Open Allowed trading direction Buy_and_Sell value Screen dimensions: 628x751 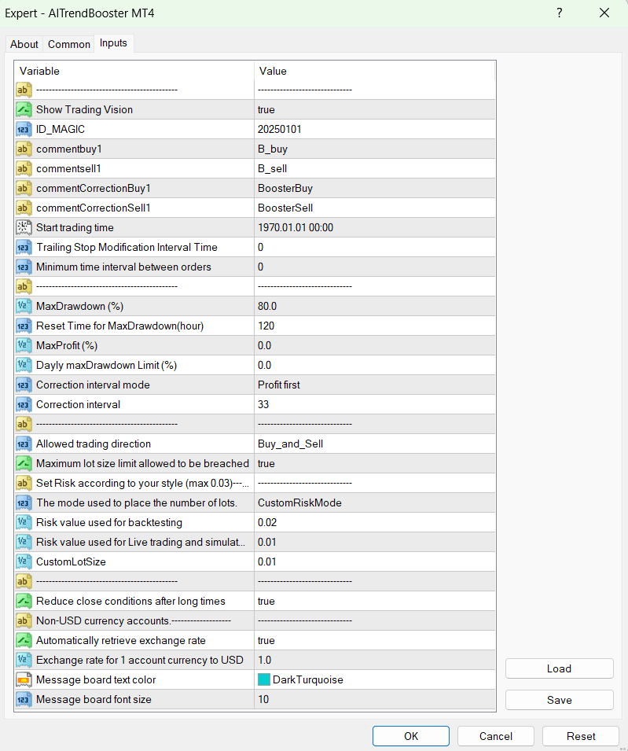click(375, 444)
